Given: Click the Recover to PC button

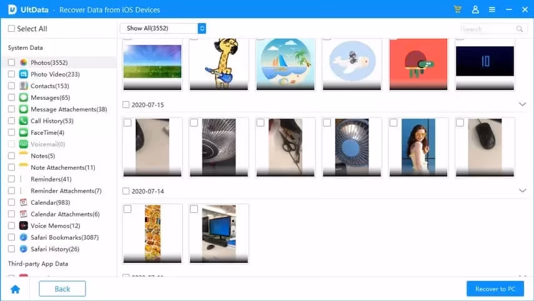Looking at the screenshot, I should pyautogui.click(x=495, y=289).
